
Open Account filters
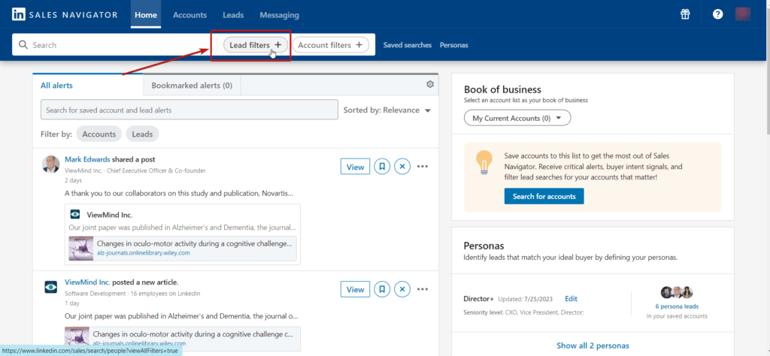click(330, 45)
